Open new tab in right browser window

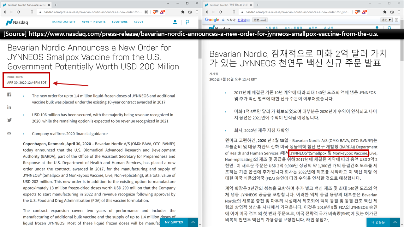pyautogui.click(x=258, y=5)
